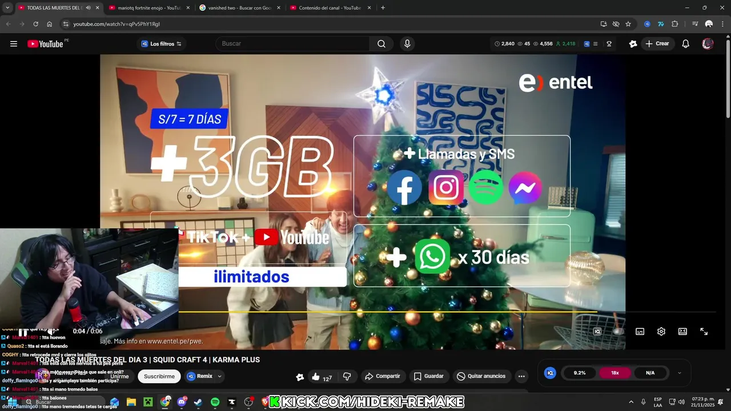
Task: Open the YouTube hamburger guide menu
Action: tap(14, 44)
